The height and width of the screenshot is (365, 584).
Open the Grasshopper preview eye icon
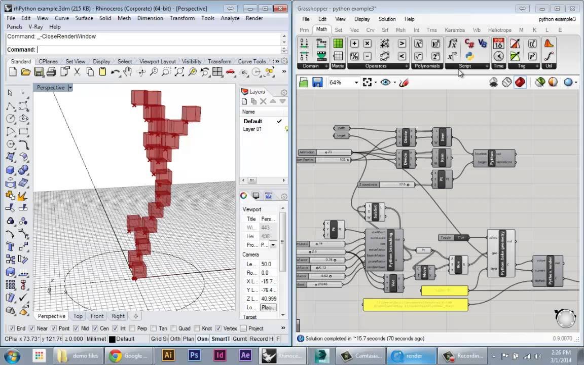(385, 82)
